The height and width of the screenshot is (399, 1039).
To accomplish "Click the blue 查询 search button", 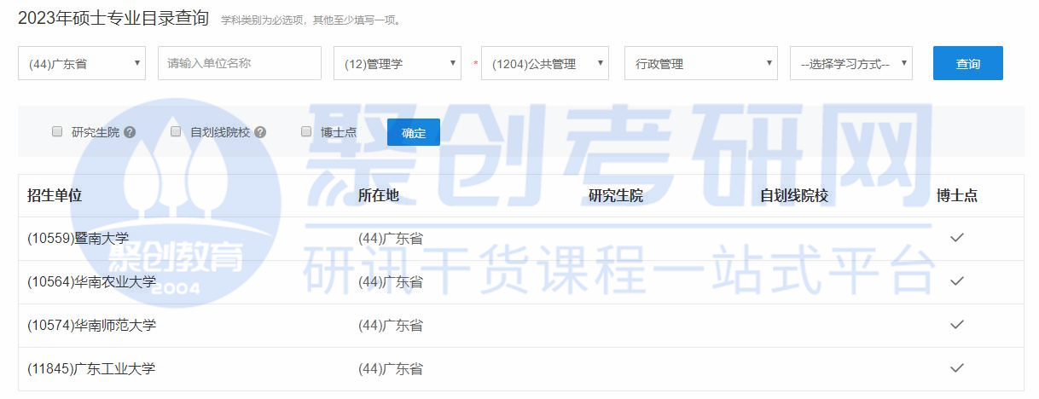I will tap(967, 63).
